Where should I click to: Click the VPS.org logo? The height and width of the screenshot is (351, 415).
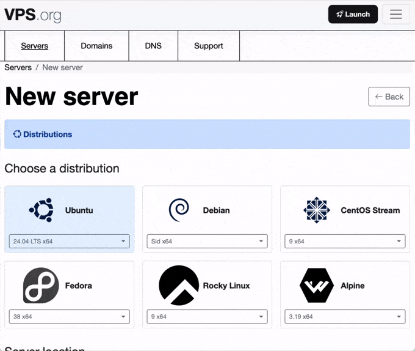point(33,15)
